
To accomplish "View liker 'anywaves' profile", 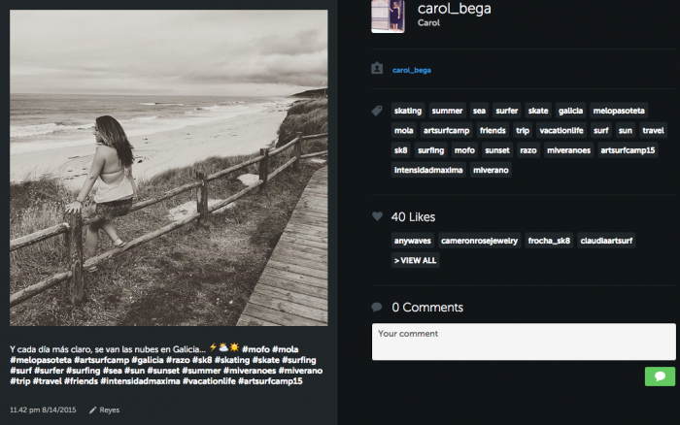I will click(412, 241).
